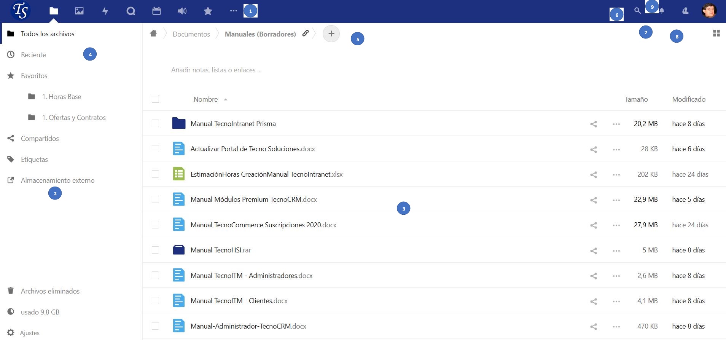Open the Talk chat app icon
The height and width of the screenshot is (340, 726).
click(x=131, y=11)
